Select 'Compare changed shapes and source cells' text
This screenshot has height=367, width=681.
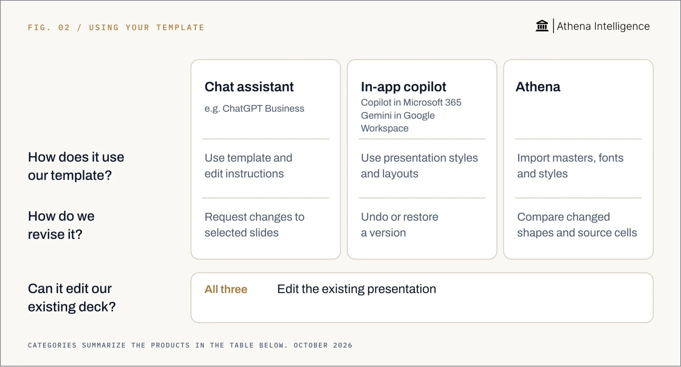(577, 225)
